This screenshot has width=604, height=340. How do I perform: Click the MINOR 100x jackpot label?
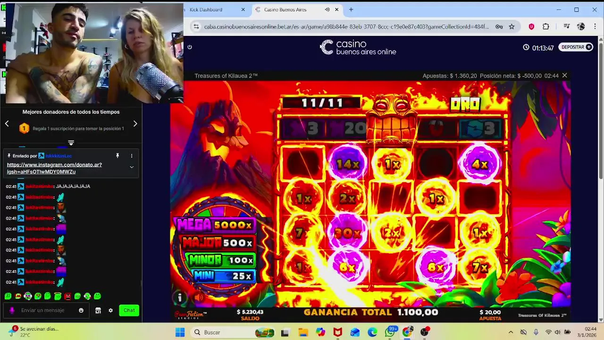pos(220,260)
